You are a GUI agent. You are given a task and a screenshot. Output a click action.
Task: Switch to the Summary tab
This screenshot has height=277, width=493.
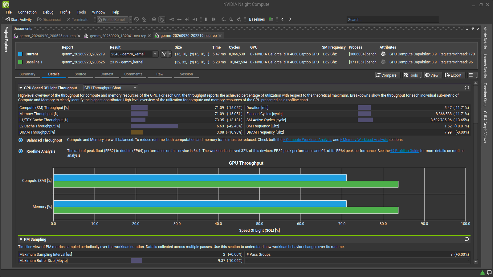(x=27, y=74)
